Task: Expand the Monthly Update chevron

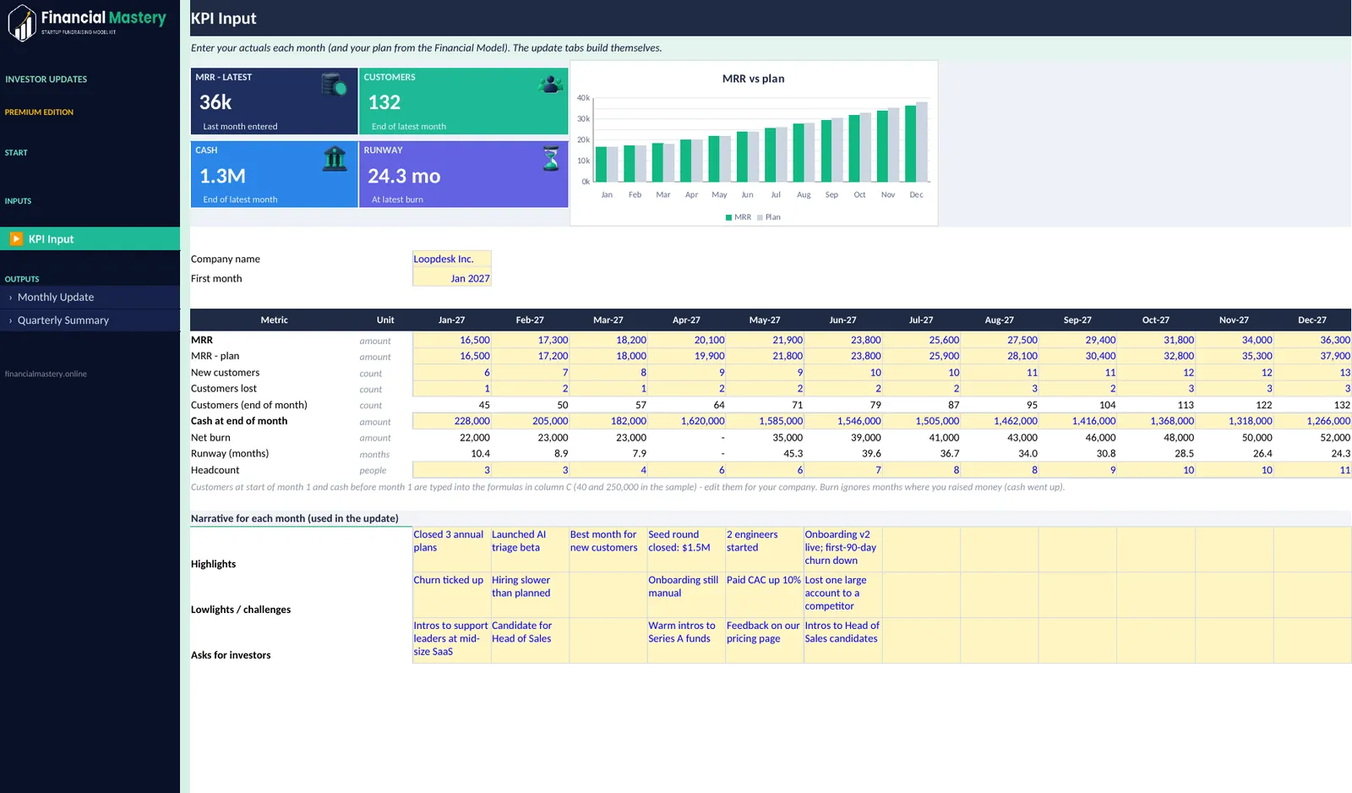Action: tap(10, 298)
